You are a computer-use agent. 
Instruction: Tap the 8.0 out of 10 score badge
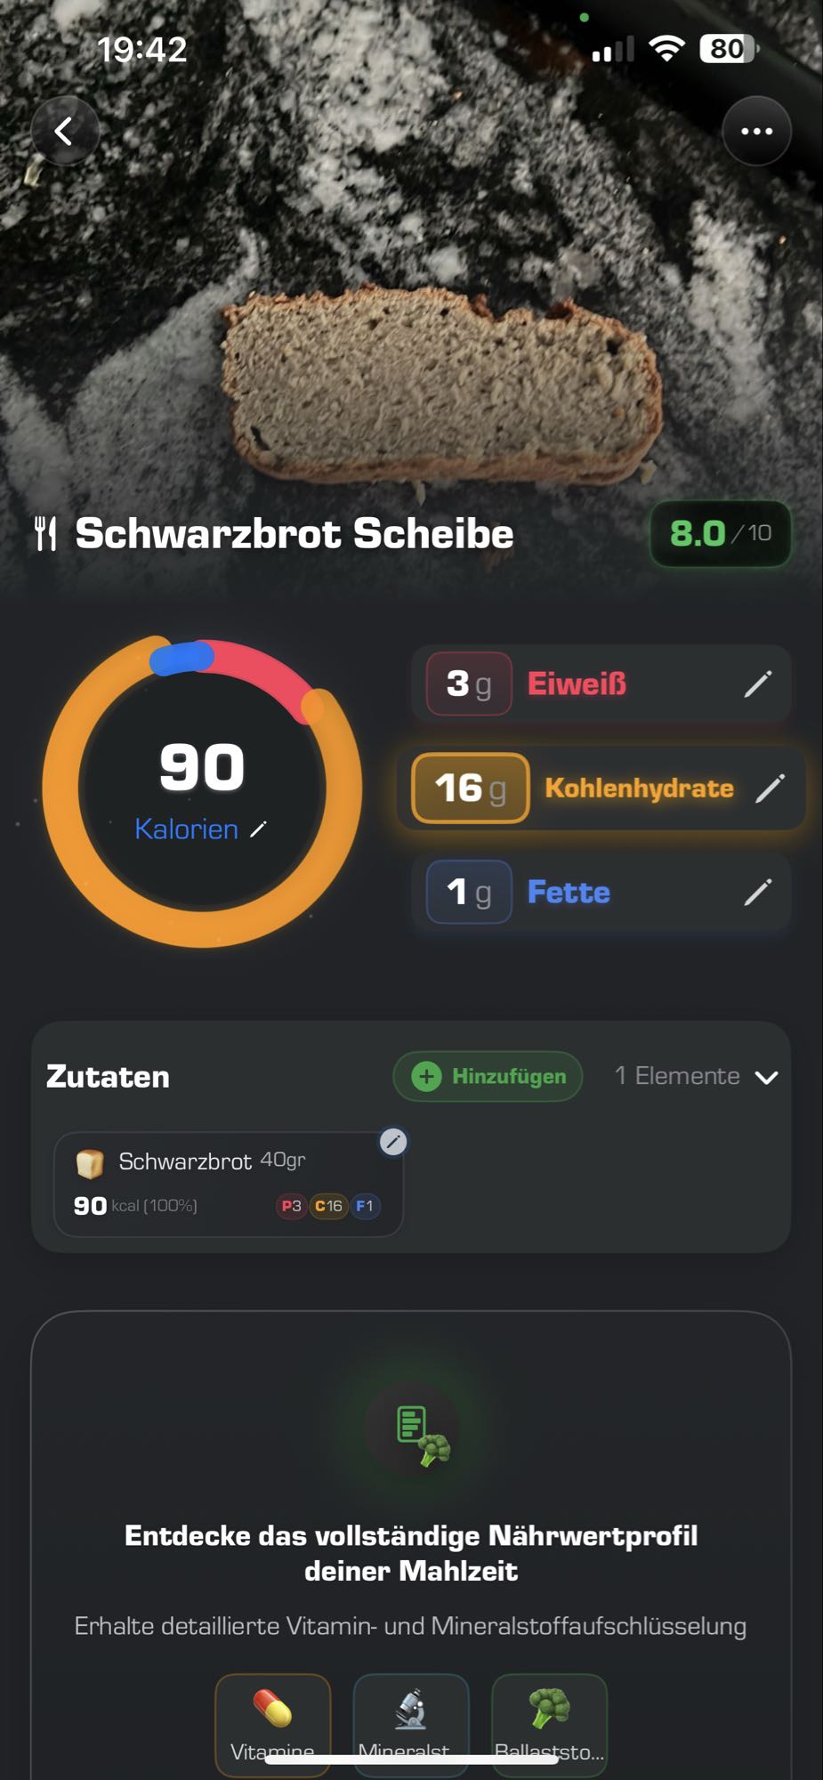click(x=719, y=532)
